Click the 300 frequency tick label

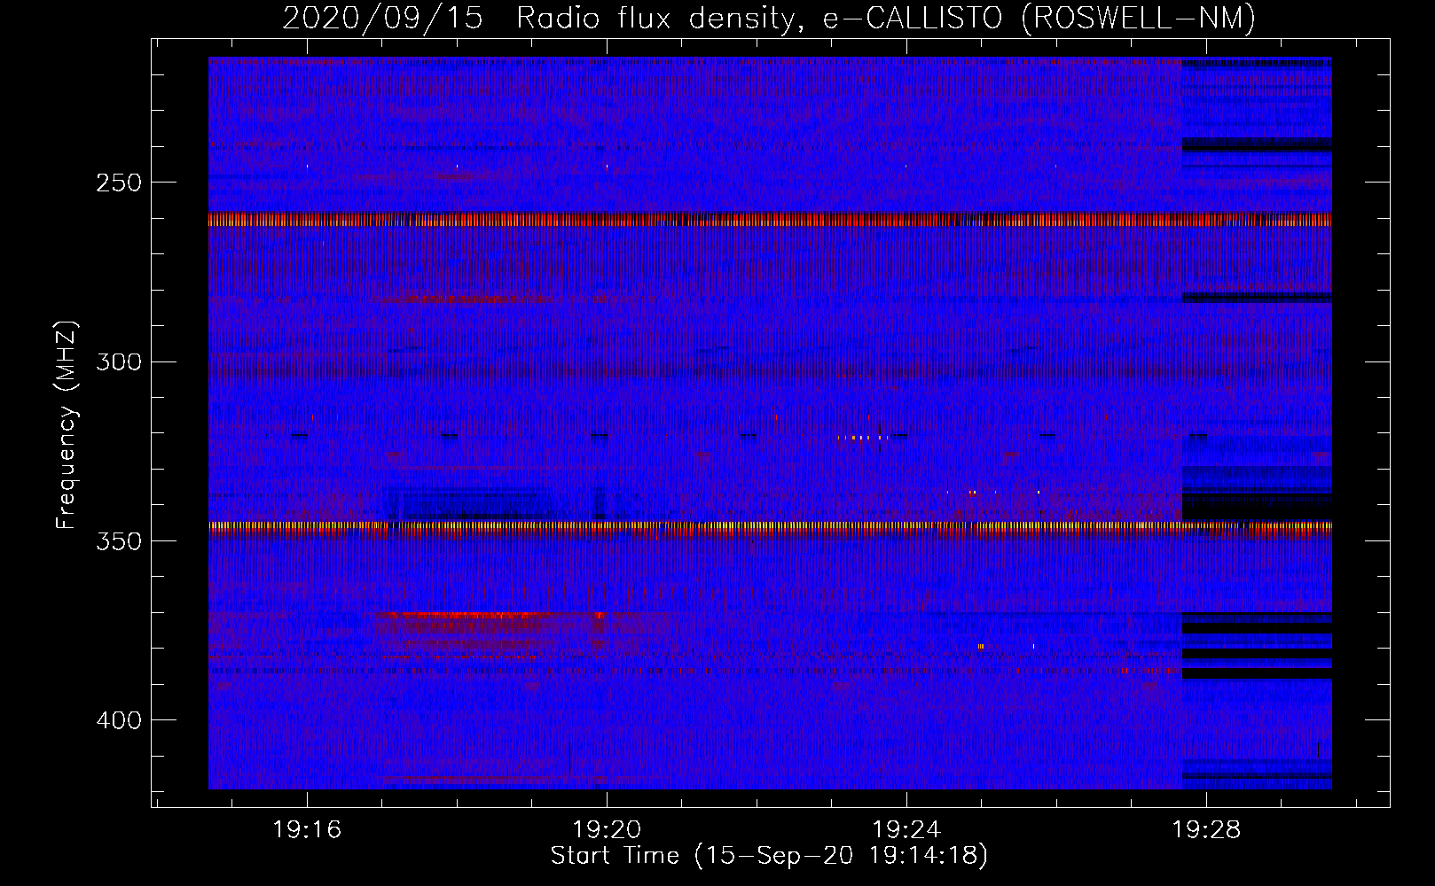point(119,361)
